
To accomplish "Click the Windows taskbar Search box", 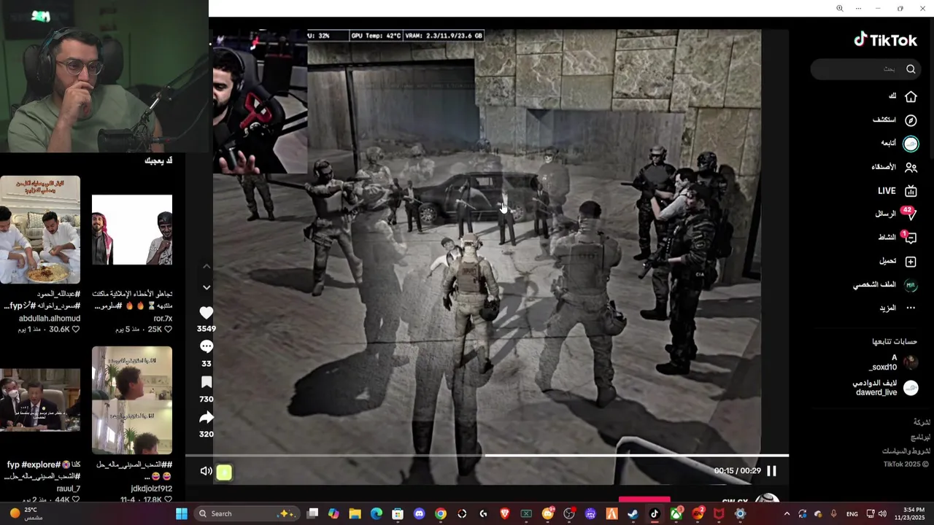I will [247, 514].
